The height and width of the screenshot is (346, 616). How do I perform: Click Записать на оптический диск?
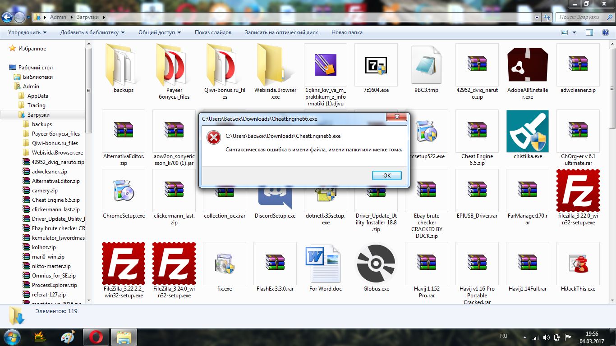281,32
